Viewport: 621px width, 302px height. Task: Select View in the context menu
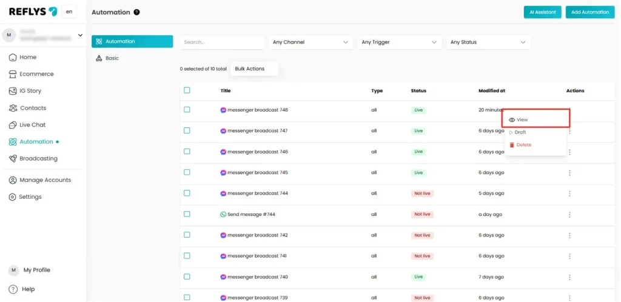pos(535,119)
